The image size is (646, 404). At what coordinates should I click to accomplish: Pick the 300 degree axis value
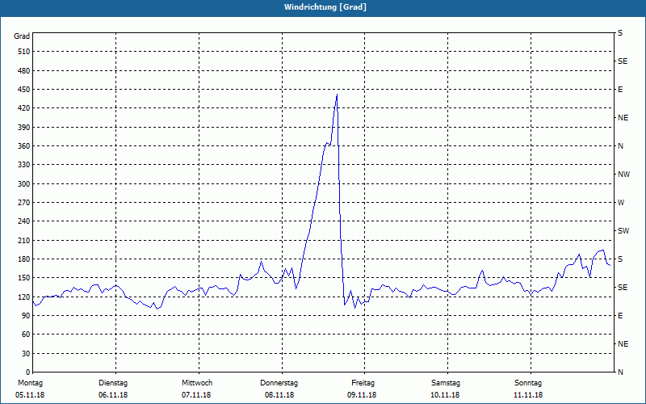click(x=24, y=184)
